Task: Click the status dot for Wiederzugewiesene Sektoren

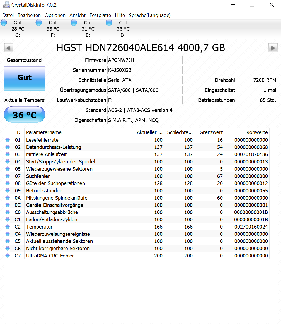Action: pos(8,169)
